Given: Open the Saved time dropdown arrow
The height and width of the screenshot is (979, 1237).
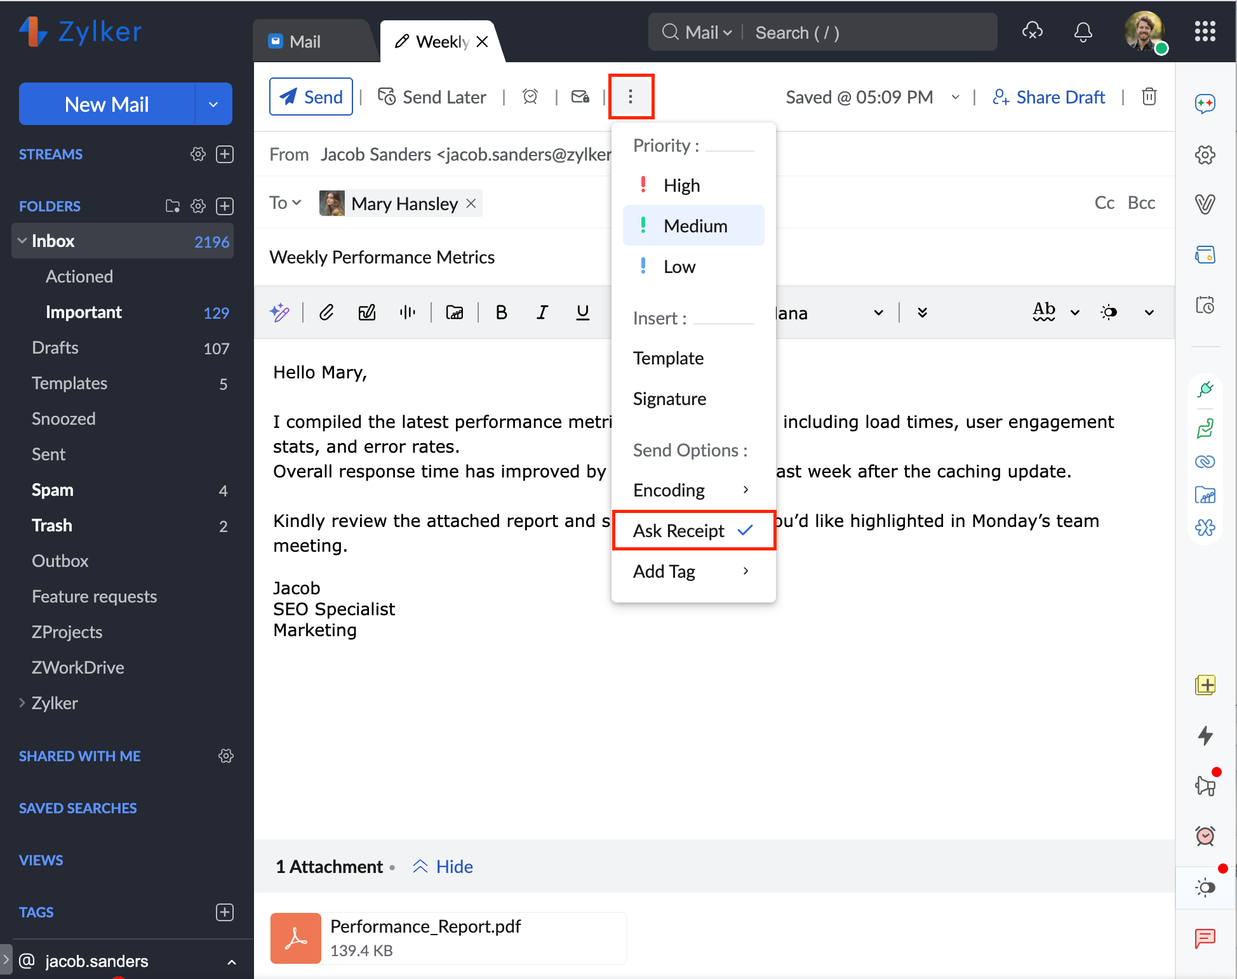Looking at the screenshot, I should pos(955,97).
